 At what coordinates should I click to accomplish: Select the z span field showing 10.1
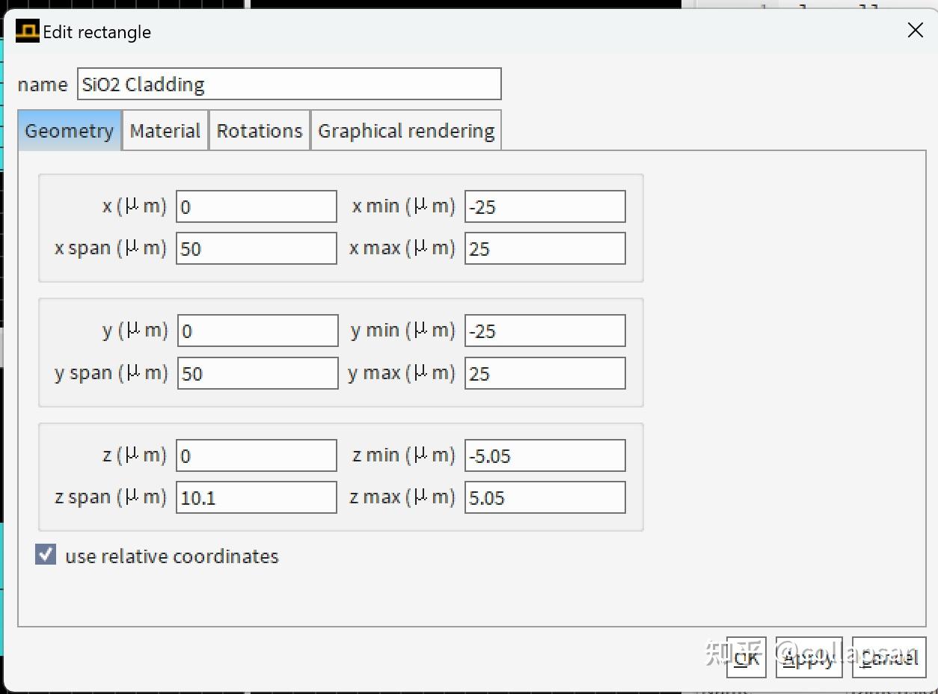coord(256,497)
